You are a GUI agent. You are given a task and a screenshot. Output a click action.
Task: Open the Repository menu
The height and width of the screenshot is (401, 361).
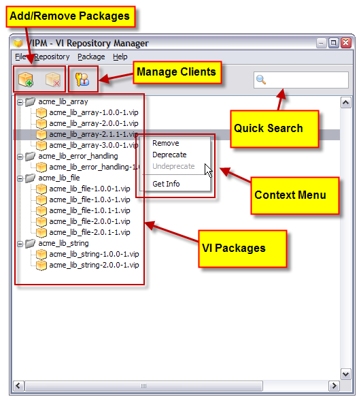click(52, 57)
